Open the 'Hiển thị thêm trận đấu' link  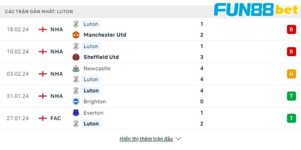pos(146,139)
